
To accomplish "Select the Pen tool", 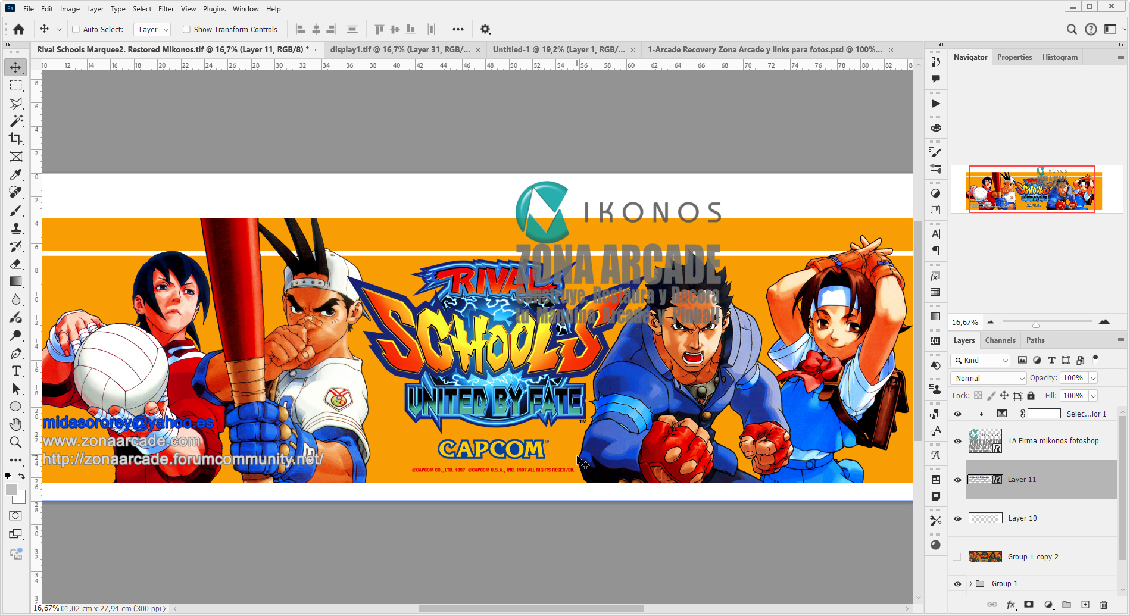I will click(x=16, y=353).
